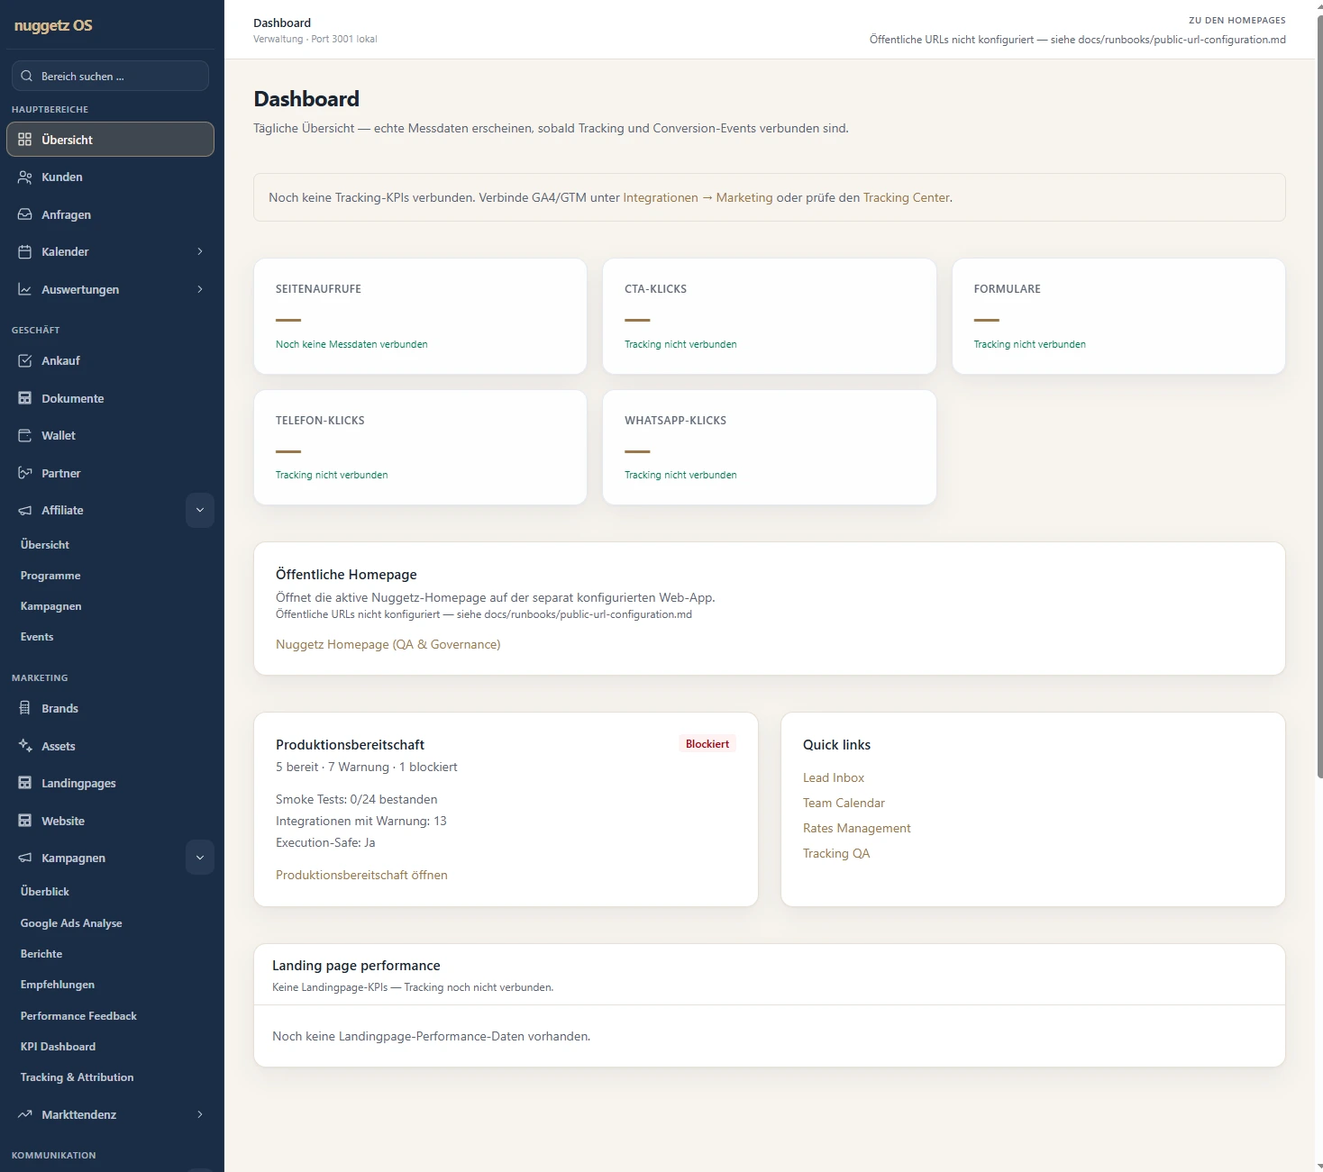Open the Lead Inbox quick link

834,777
